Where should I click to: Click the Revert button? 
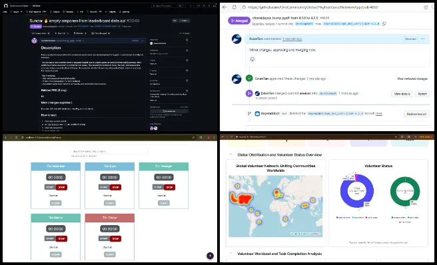point(422,94)
